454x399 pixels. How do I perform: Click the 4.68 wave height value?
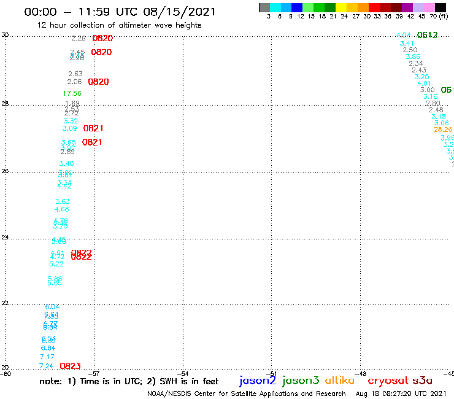point(62,209)
